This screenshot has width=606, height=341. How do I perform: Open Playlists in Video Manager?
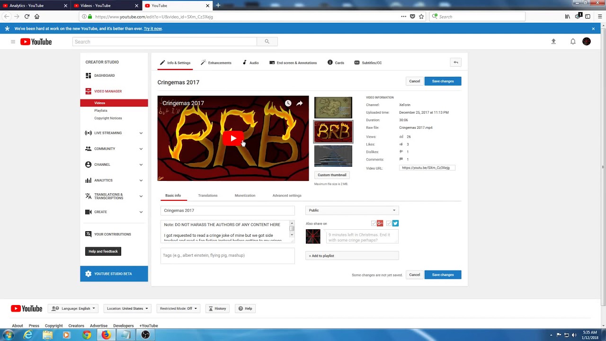tap(100, 110)
